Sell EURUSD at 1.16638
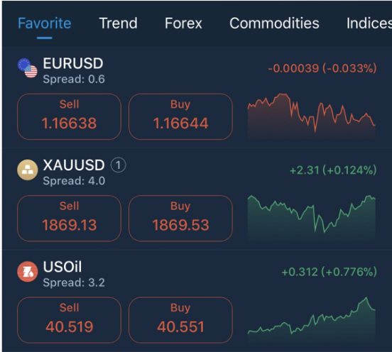The height and width of the screenshot is (352, 392). [x=70, y=116]
